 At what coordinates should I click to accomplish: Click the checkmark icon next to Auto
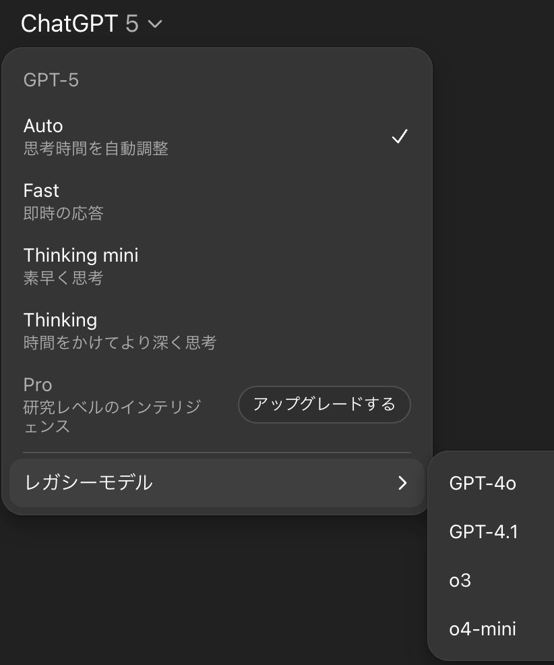click(x=400, y=137)
